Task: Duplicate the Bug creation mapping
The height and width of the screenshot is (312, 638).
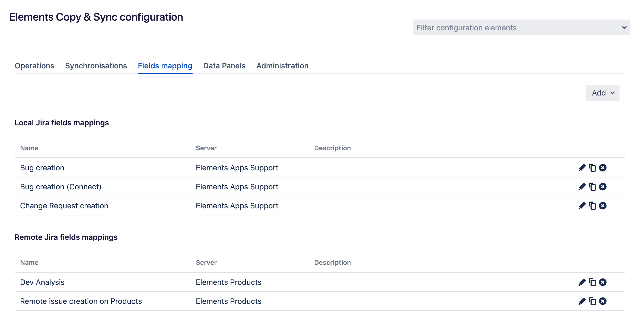Action: pyautogui.click(x=592, y=168)
